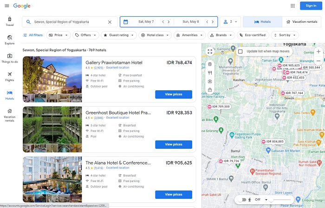325x208 pixels.
Task: Switch to Hotels tab
Action: pos(262,22)
